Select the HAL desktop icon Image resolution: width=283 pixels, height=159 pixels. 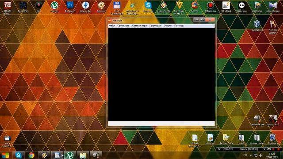(x=38, y=7)
